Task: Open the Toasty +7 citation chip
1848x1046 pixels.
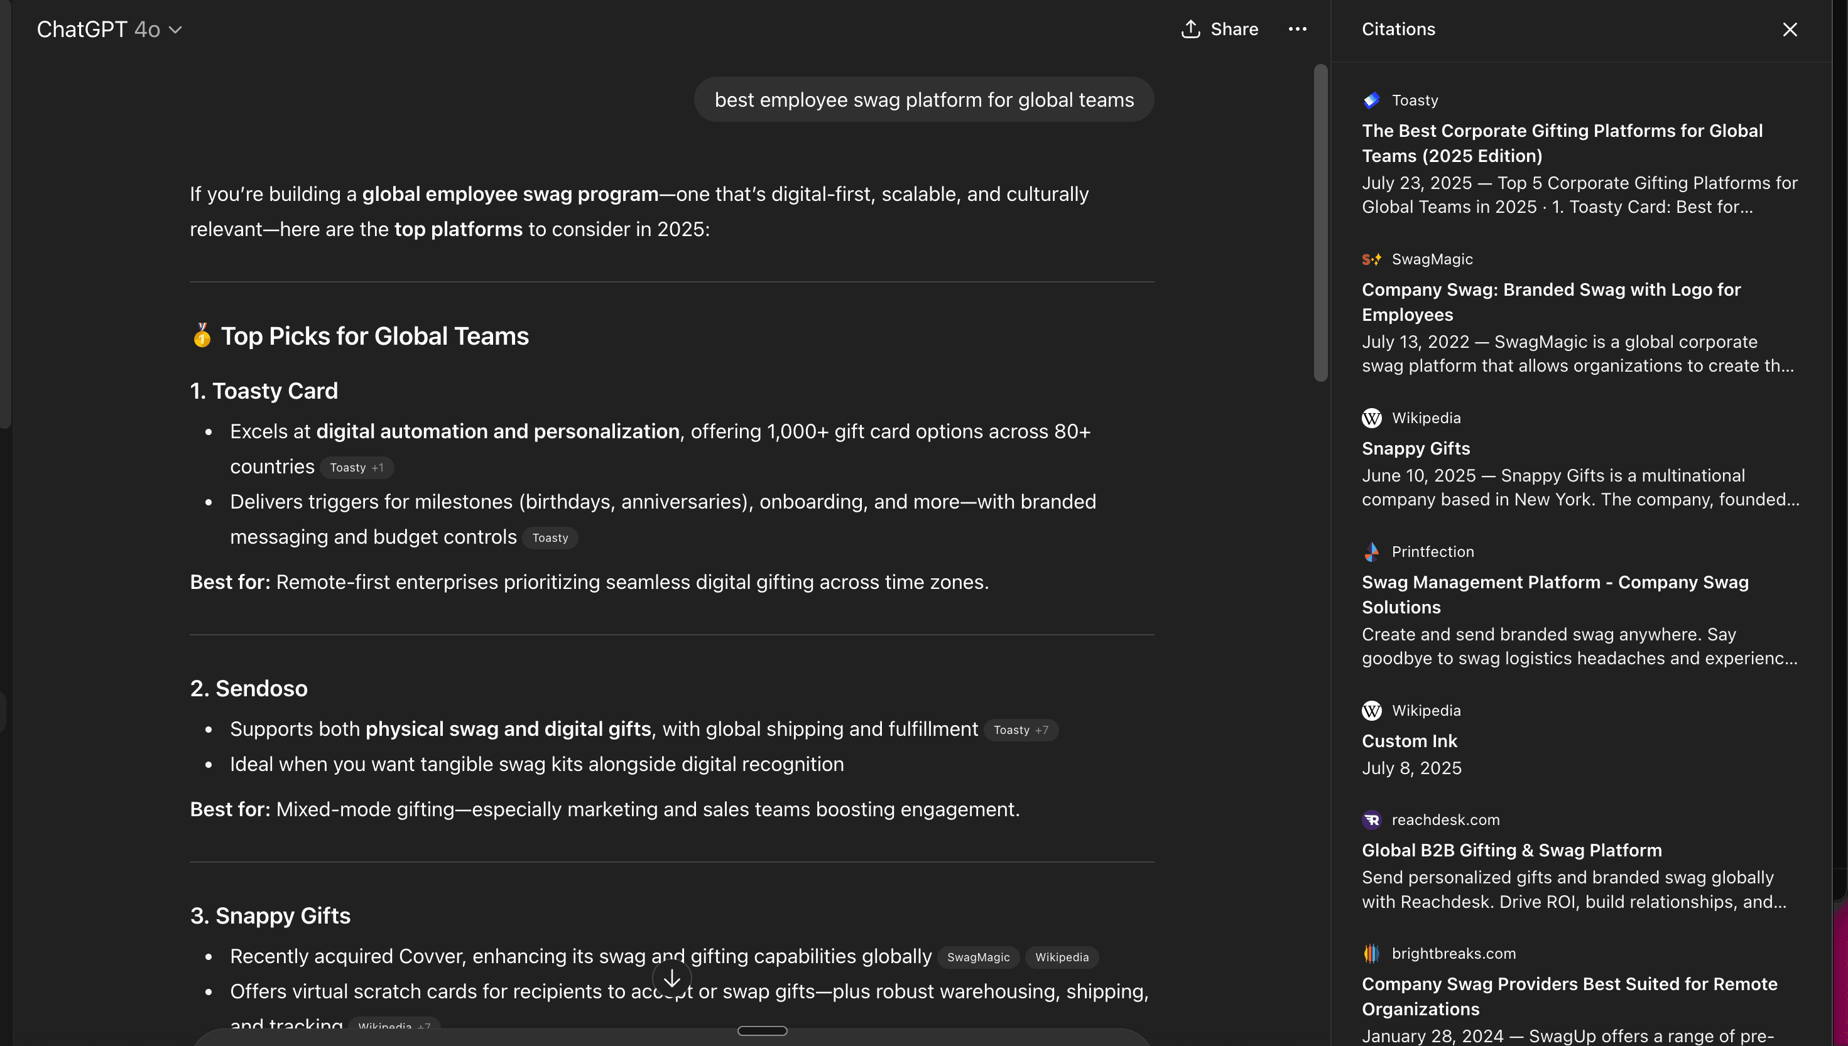Action: point(1021,729)
